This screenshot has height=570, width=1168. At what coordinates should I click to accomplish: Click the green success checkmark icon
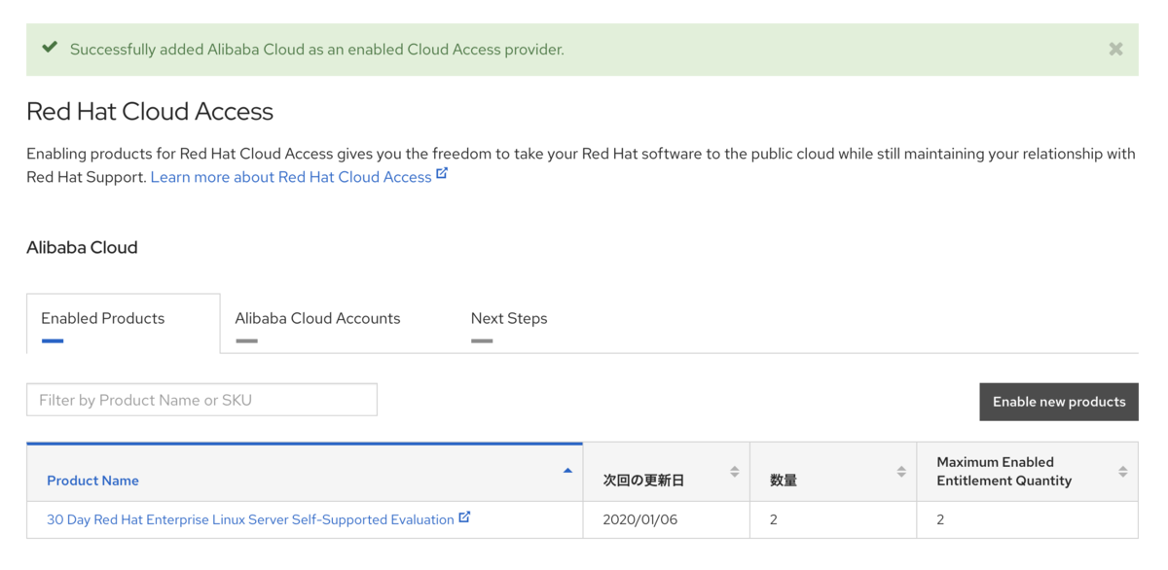tap(50, 48)
